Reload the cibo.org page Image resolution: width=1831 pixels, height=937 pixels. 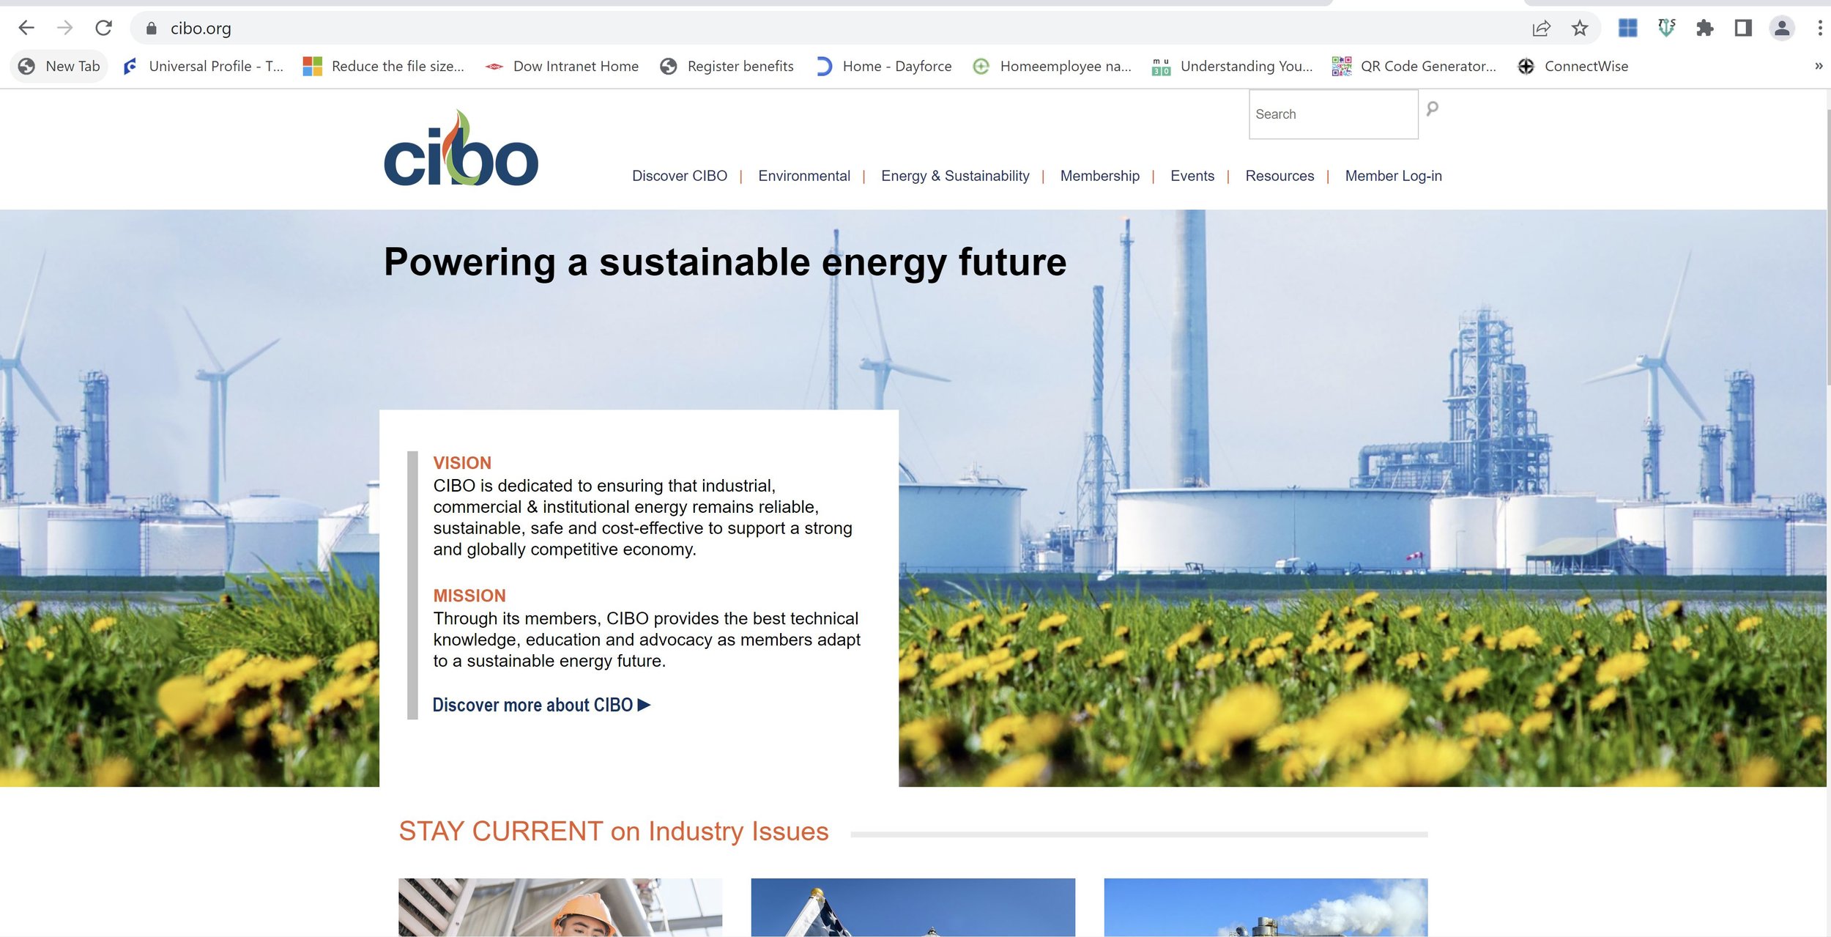[x=103, y=28]
